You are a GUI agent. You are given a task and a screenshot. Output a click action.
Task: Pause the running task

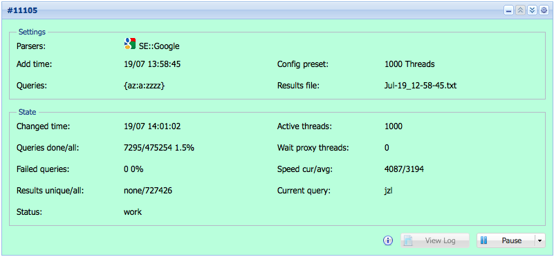(x=506, y=240)
